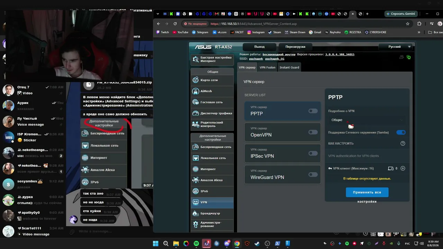The image size is (443, 249).
Task: Open the Quick Internet Setup wizard icon
Action: (195, 59)
